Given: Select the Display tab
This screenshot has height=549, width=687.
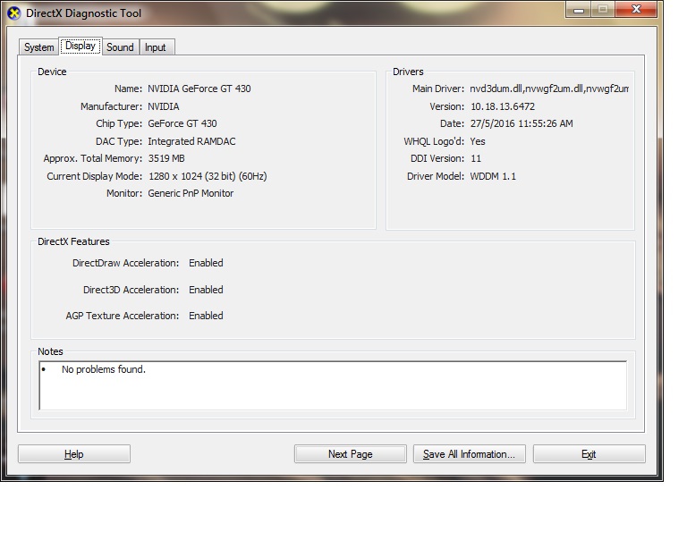Looking at the screenshot, I should point(81,46).
